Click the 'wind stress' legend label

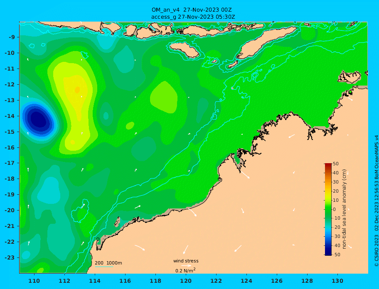pyautogui.click(x=186, y=261)
